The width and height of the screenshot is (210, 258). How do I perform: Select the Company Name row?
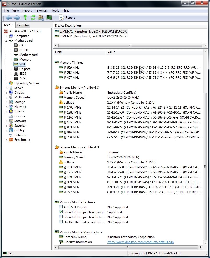click(128, 237)
